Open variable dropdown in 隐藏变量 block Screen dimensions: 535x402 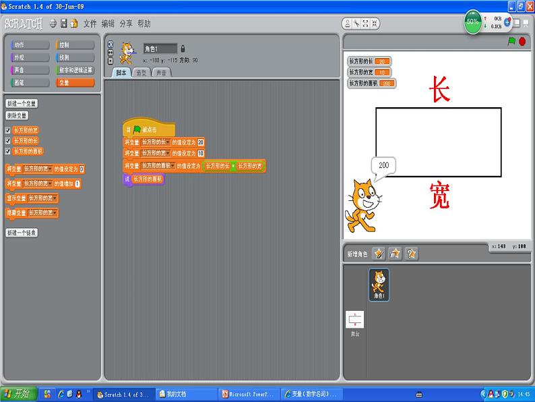[54, 213]
